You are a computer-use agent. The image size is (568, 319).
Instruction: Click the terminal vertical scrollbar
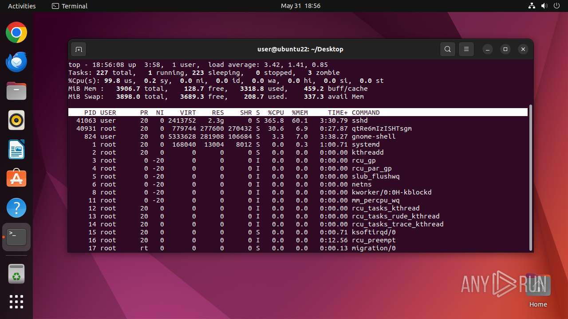tap(530, 177)
